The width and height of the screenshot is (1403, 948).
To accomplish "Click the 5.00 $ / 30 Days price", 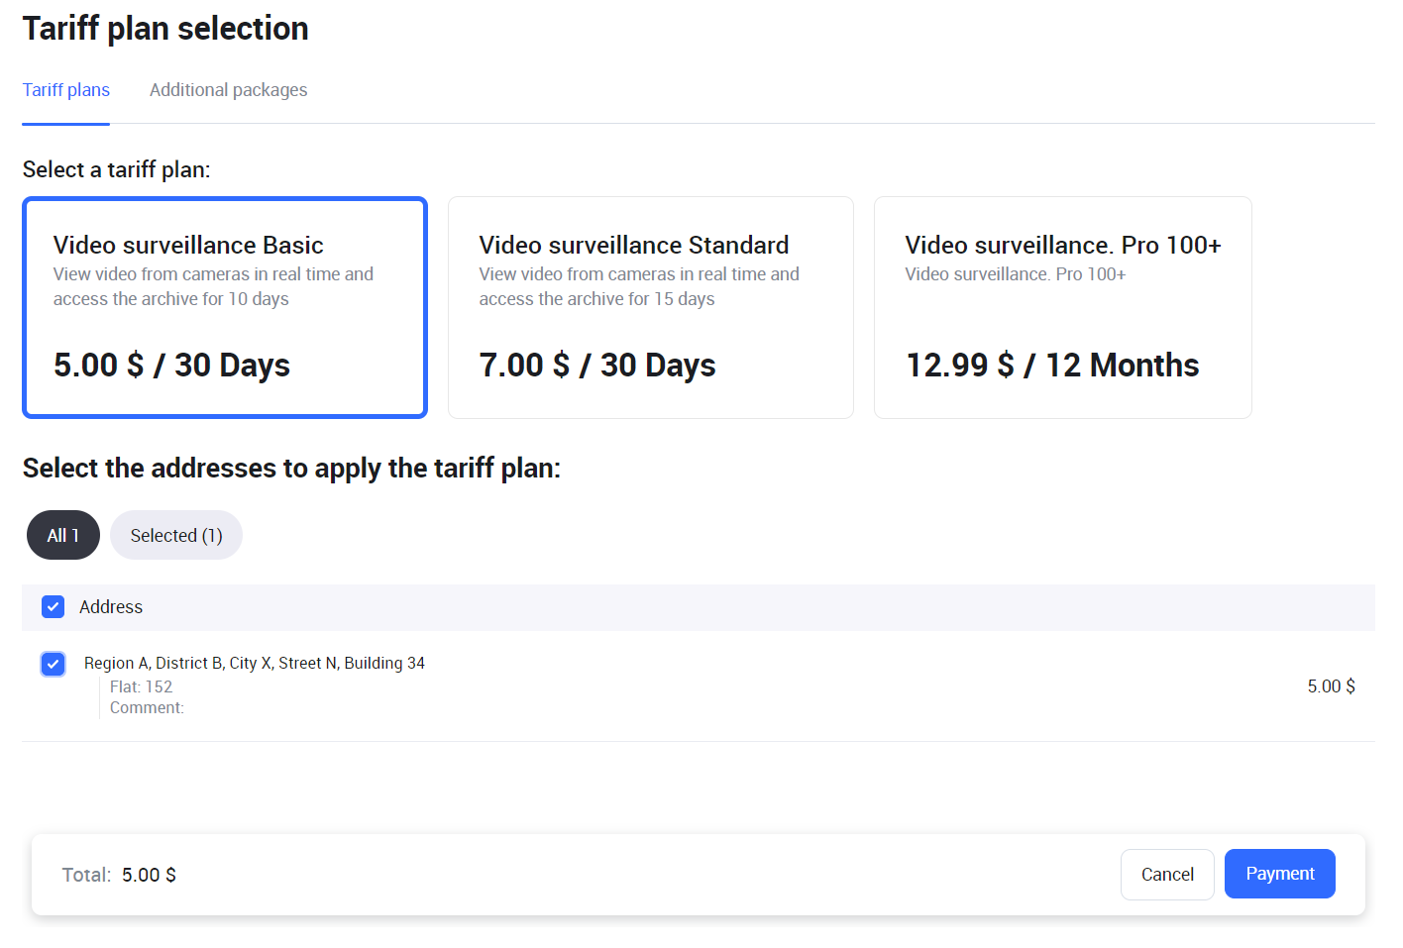I will [x=171, y=366].
